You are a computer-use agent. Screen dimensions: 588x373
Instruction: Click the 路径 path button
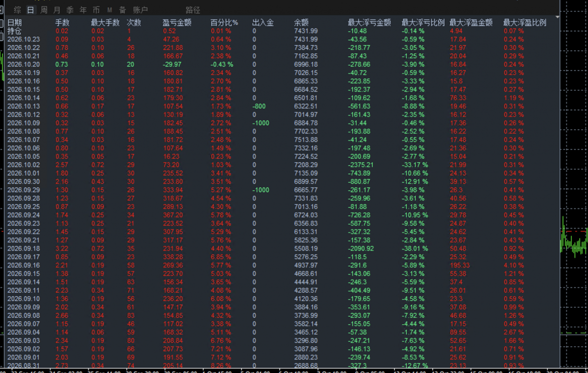(x=193, y=10)
